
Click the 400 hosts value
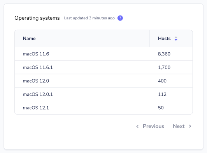pyautogui.click(x=162, y=81)
